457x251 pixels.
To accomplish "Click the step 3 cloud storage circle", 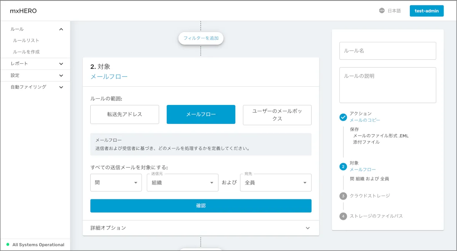I will coord(343,196).
